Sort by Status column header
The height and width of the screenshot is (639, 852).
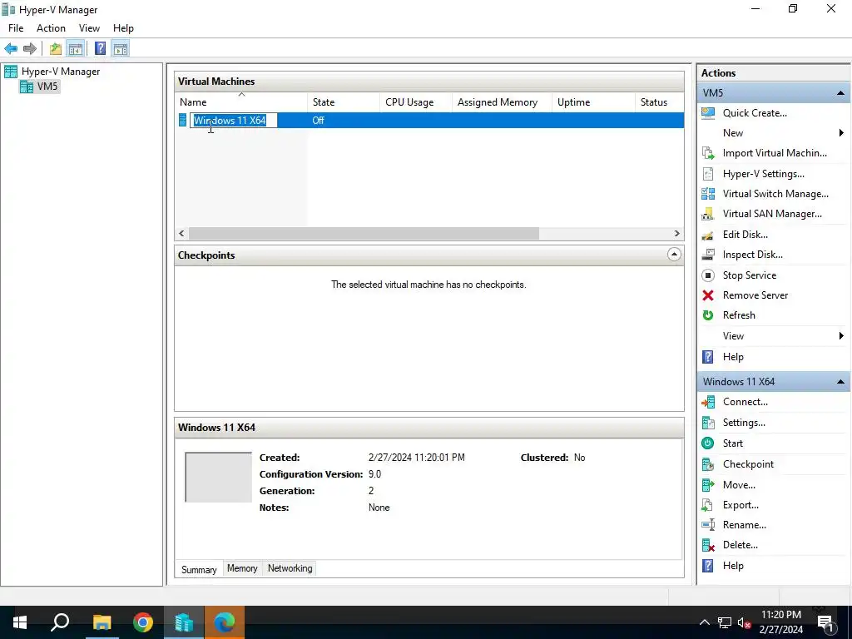(659, 102)
